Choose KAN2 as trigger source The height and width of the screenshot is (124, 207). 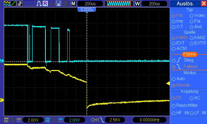[192, 38]
